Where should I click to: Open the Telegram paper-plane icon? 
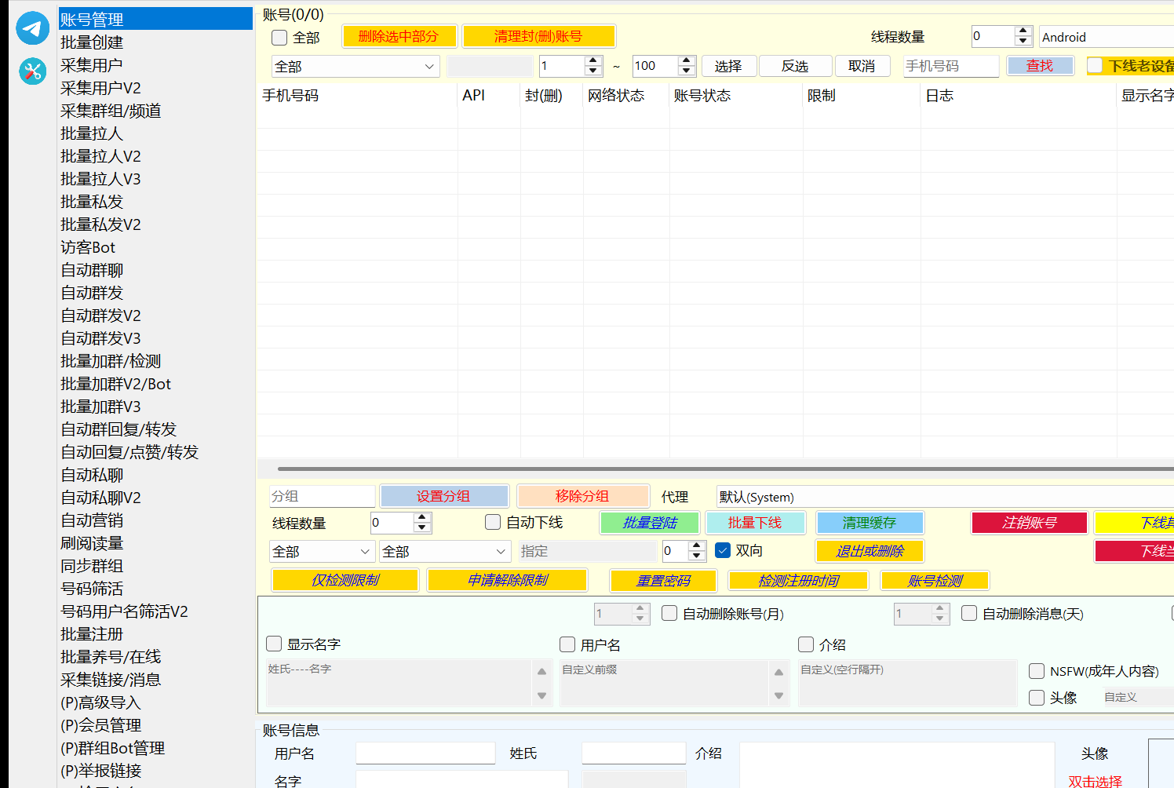tap(32, 28)
